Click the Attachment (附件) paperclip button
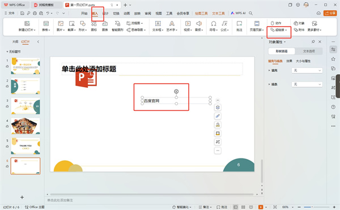The height and width of the screenshot is (210, 340). [x=299, y=30]
